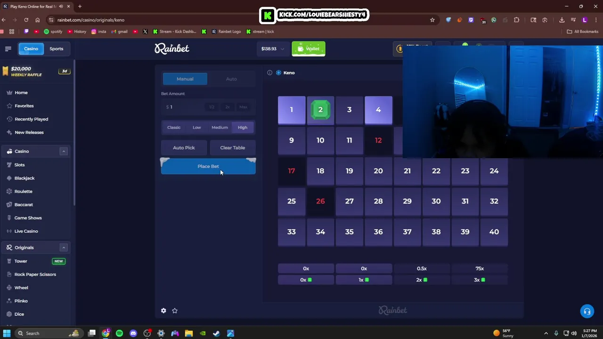
Task: Double the bet with 2x button
Action: (228, 107)
